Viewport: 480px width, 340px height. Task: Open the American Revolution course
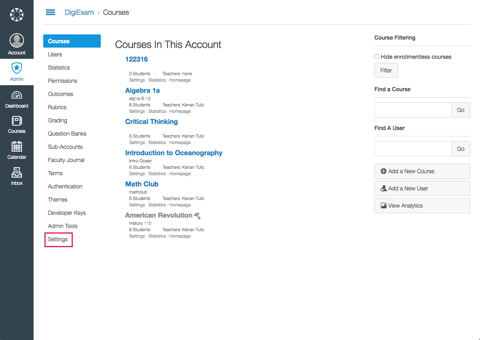tap(159, 215)
